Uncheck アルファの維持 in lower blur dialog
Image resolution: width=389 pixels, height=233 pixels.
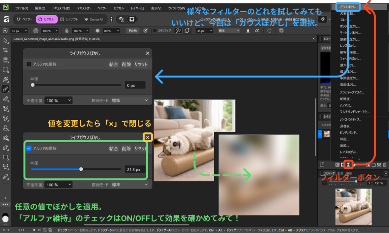click(29, 148)
